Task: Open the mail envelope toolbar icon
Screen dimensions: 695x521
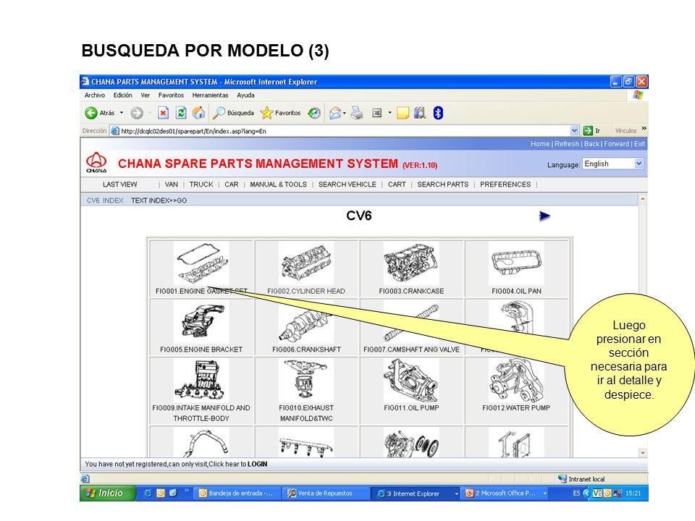Action: pos(335,113)
